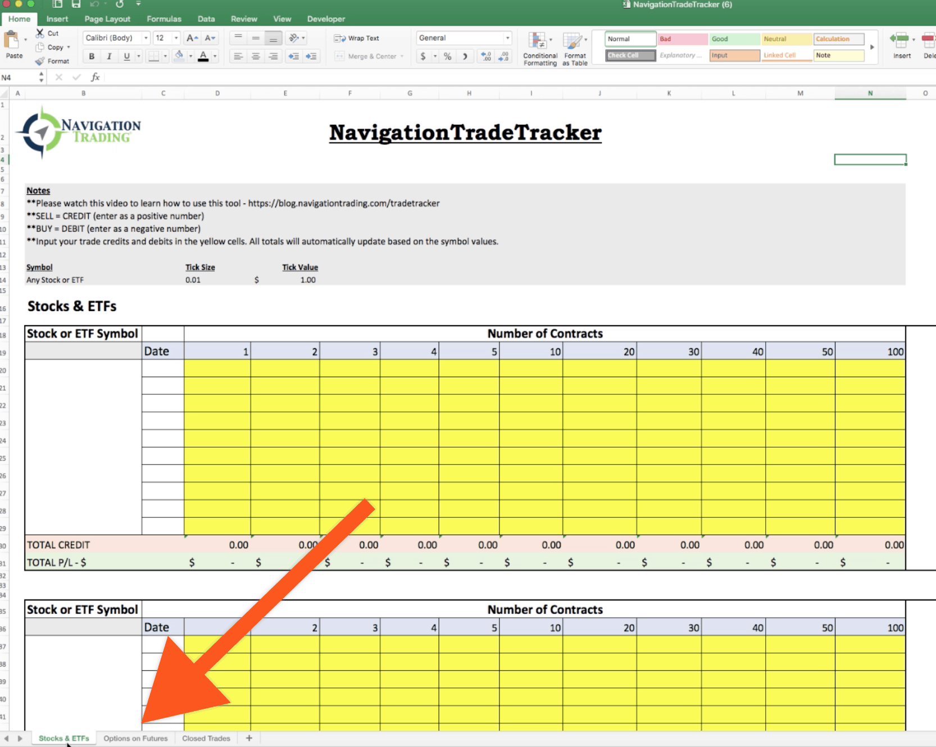Activate the Format painter brush

[40, 61]
